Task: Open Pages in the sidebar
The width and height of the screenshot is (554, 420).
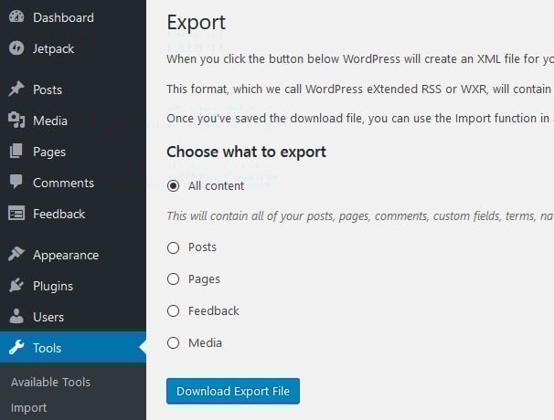Action: tap(73, 152)
